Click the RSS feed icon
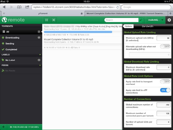The height and width of the screenshot is (130, 173). (3, 71)
